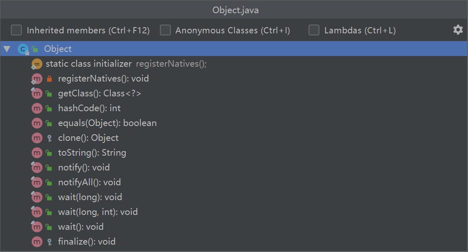Select the equals(Object): boolean method

coord(107,123)
